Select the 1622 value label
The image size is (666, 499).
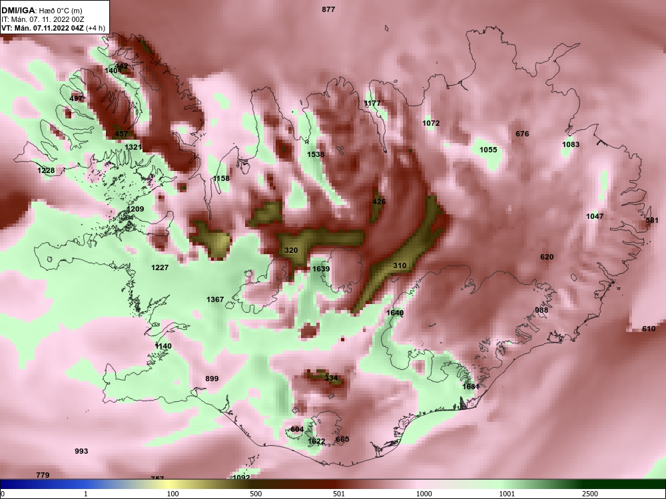316,441
